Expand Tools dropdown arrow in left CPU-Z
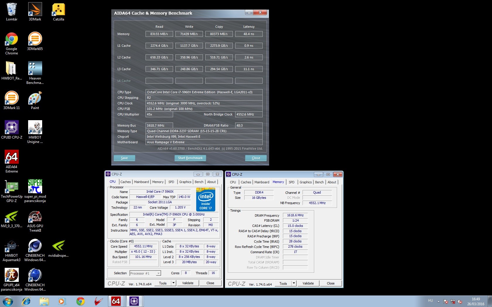The height and width of the screenshot is (307, 492). click(x=173, y=283)
